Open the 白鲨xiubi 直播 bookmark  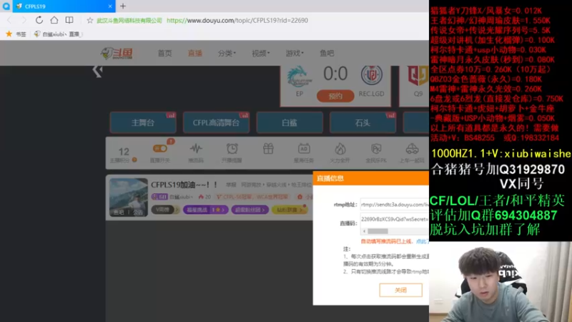click(59, 34)
